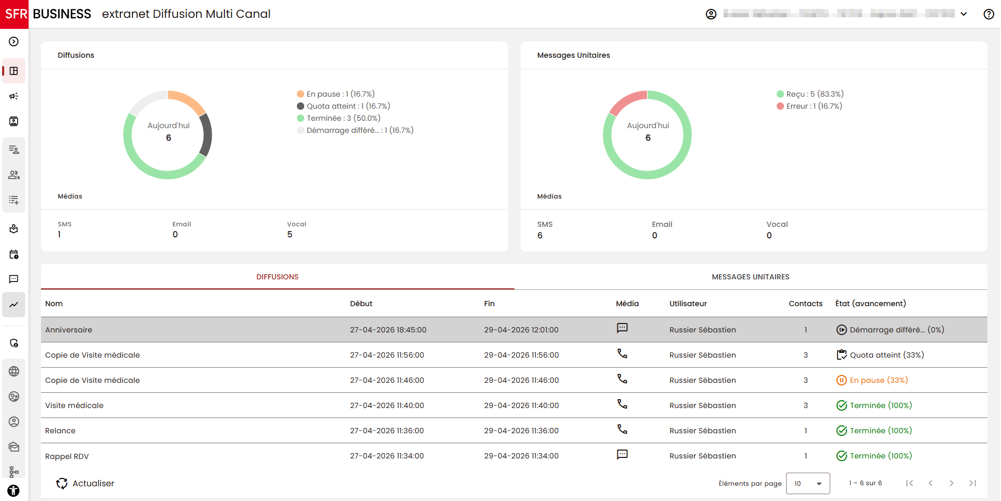Open the accessibility icon at sidebar bottom
Screen dimensions: 1001x501
coord(14,491)
